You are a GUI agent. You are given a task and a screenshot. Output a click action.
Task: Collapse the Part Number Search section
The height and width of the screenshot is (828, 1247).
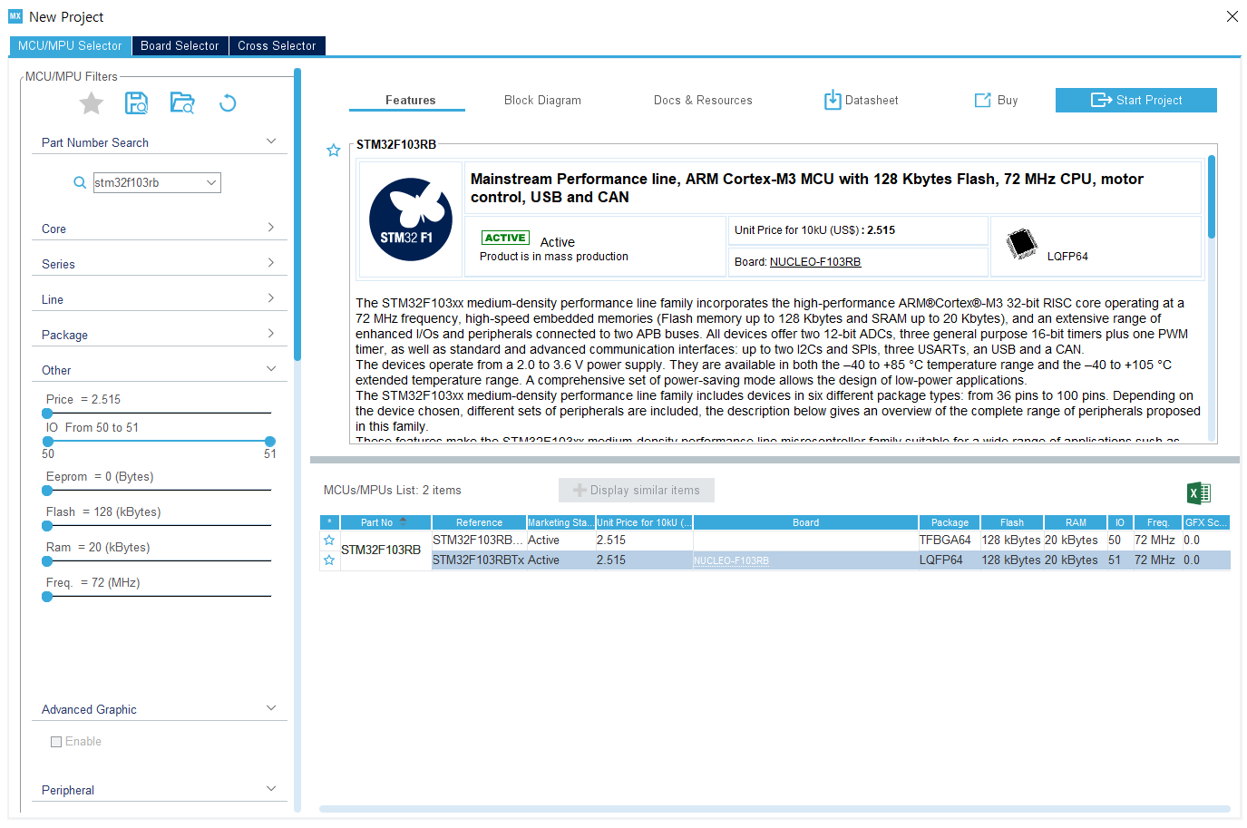pyautogui.click(x=271, y=141)
